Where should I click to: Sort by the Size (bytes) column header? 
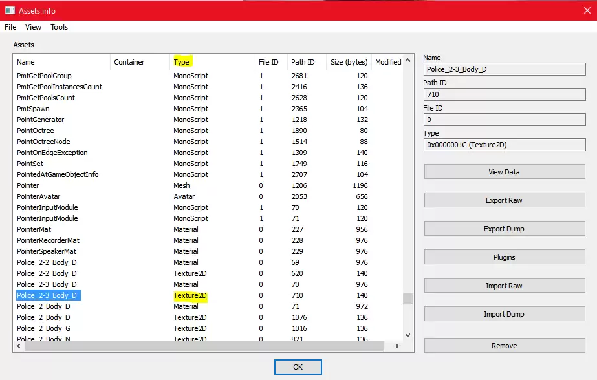point(349,62)
